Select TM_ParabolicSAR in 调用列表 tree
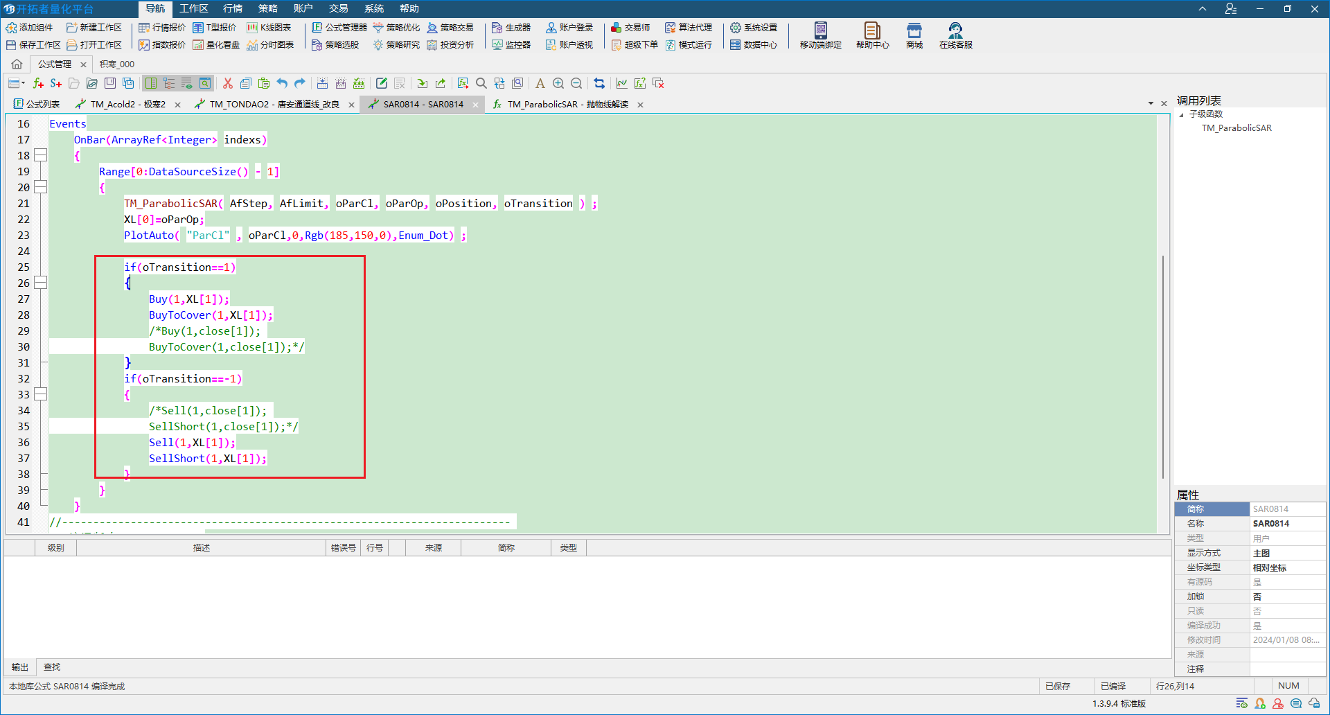 coord(1236,128)
